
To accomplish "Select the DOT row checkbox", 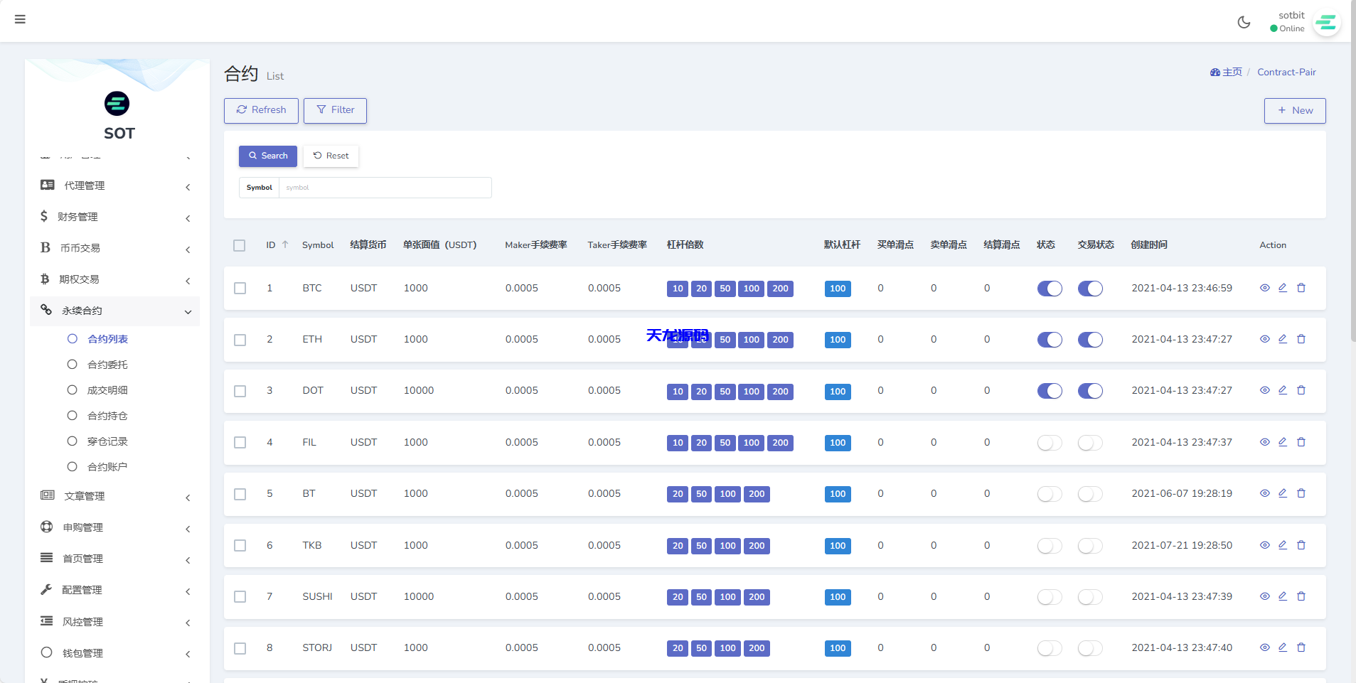I will click(240, 392).
